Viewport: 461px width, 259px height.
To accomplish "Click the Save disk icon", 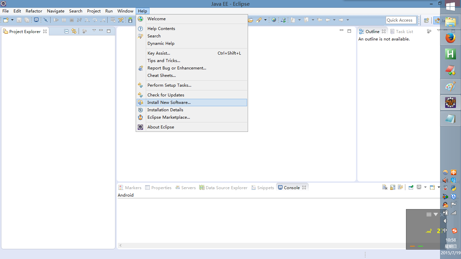I will pyautogui.click(x=19, y=20).
